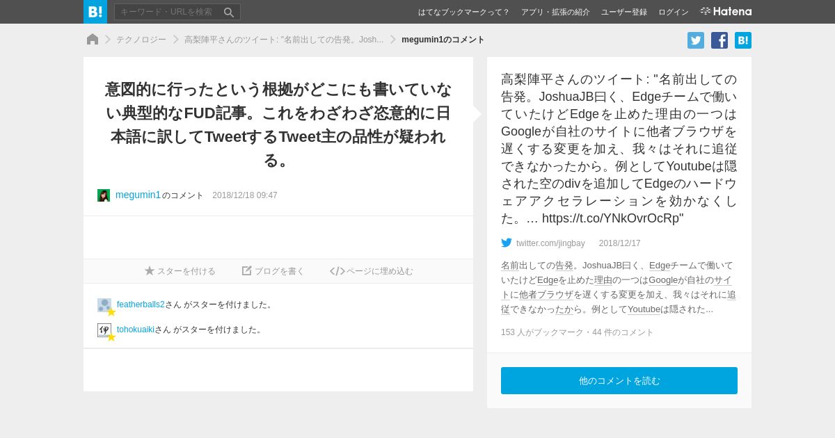The width and height of the screenshot is (835, 438).
Task: Open featherballs2 user link
Action: [141, 305]
